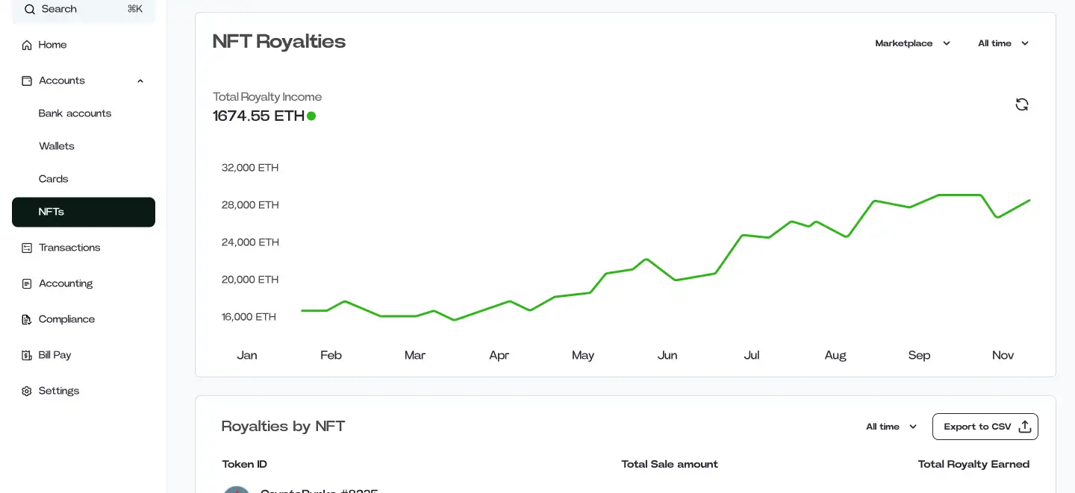Select Cards in the sidebar
Screen dimensions: 1075x493
pyautogui.click(x=54, y=179)
